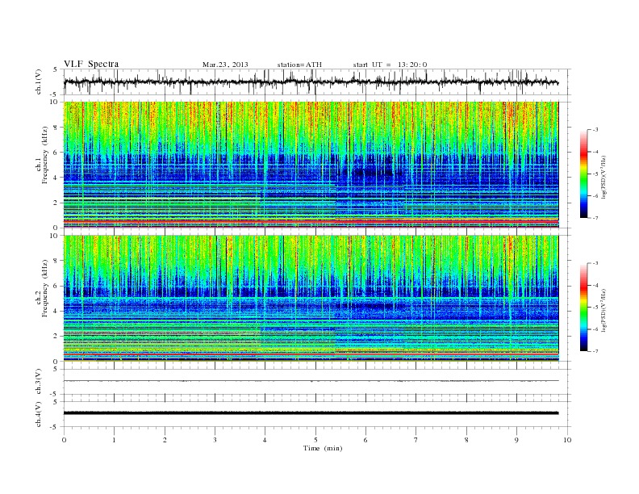The image size is (639, 494).
Task: Click the ch.1 spectrogram plot
Action: (x=311, y=165)
